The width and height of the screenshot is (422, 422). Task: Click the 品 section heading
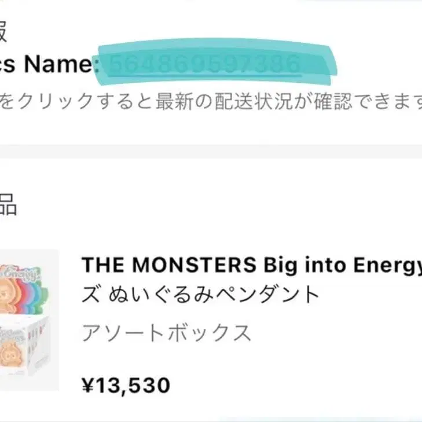click(8, 206)
